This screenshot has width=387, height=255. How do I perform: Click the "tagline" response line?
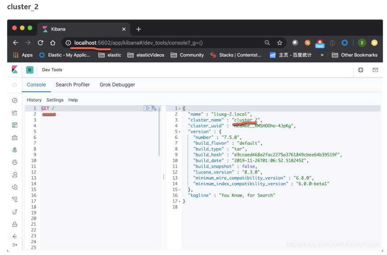pos(232,195)
